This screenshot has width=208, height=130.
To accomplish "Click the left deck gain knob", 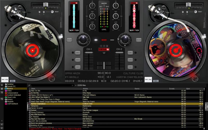I will point(83,40).
